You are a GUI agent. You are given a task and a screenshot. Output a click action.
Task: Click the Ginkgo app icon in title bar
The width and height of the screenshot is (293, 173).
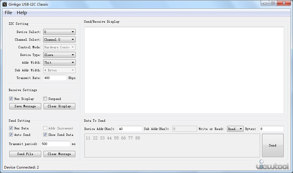(x=4, y=4)
